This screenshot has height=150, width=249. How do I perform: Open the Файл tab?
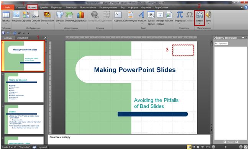[7, 7]
